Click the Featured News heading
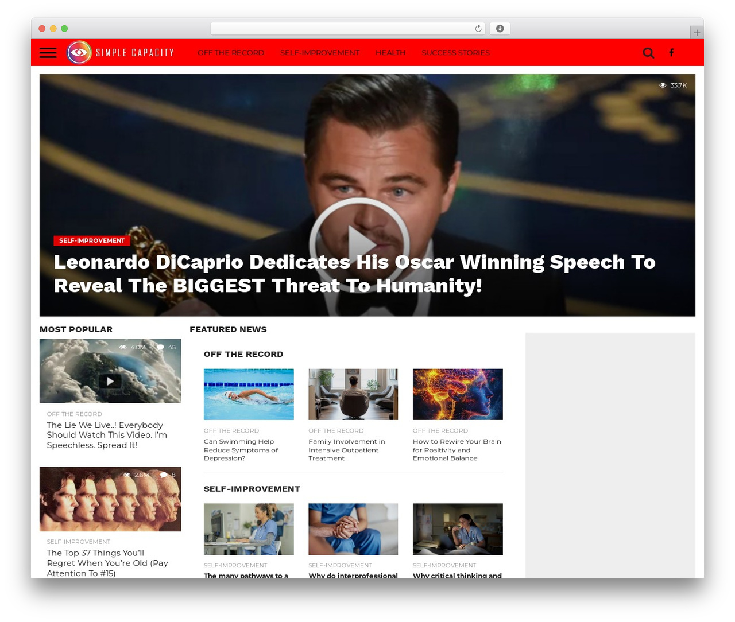 coord(228,329)
